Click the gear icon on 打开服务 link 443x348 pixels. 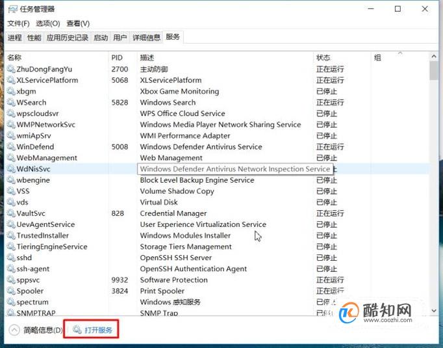point(77,329)
